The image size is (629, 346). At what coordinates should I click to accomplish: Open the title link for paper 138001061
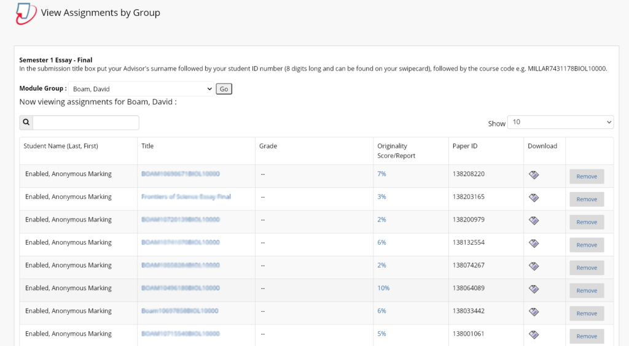[x=181, y=334]
